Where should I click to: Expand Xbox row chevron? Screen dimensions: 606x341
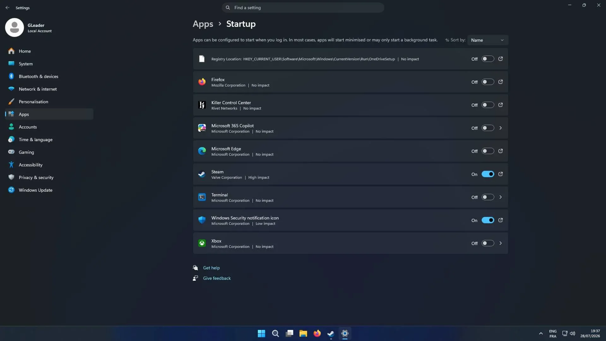click(501, 243)
